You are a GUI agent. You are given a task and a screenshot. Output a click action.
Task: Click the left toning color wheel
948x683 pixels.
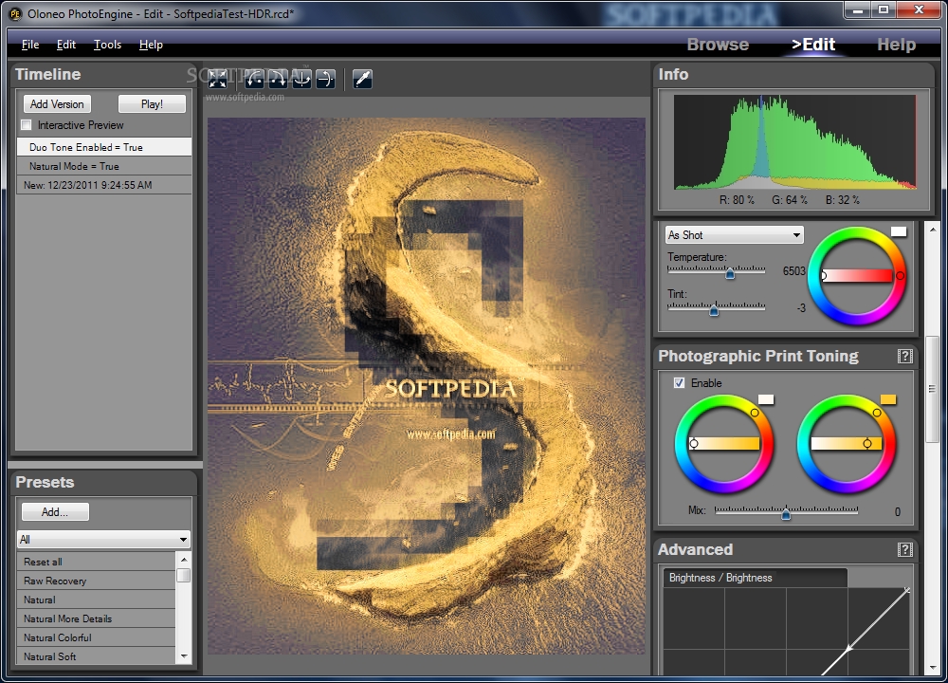(724, 443)
